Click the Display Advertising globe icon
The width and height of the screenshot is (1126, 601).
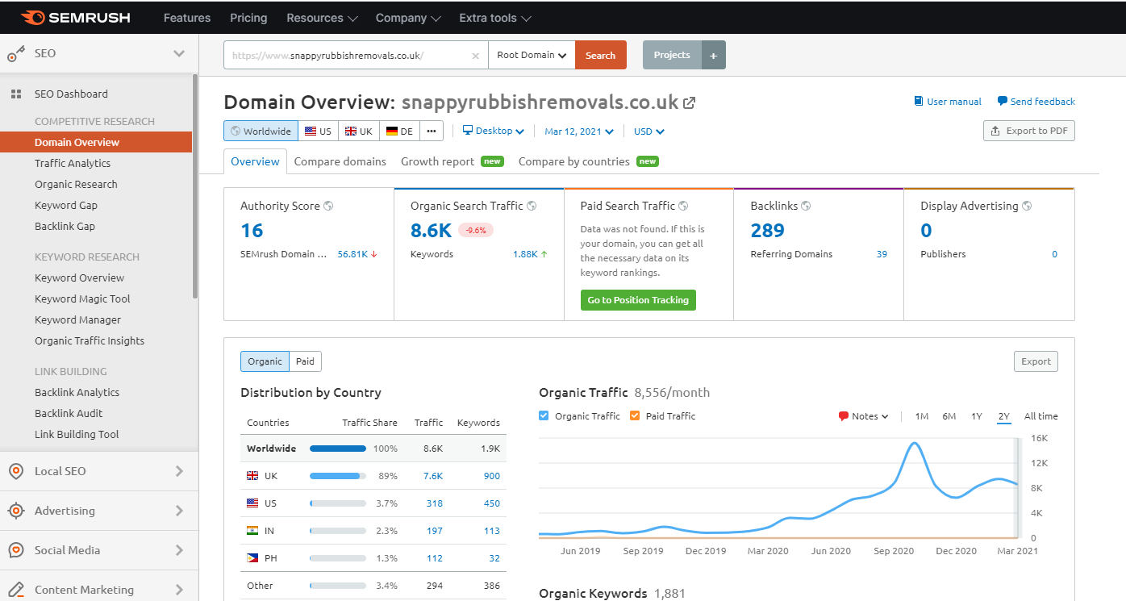pos(1027,206)
